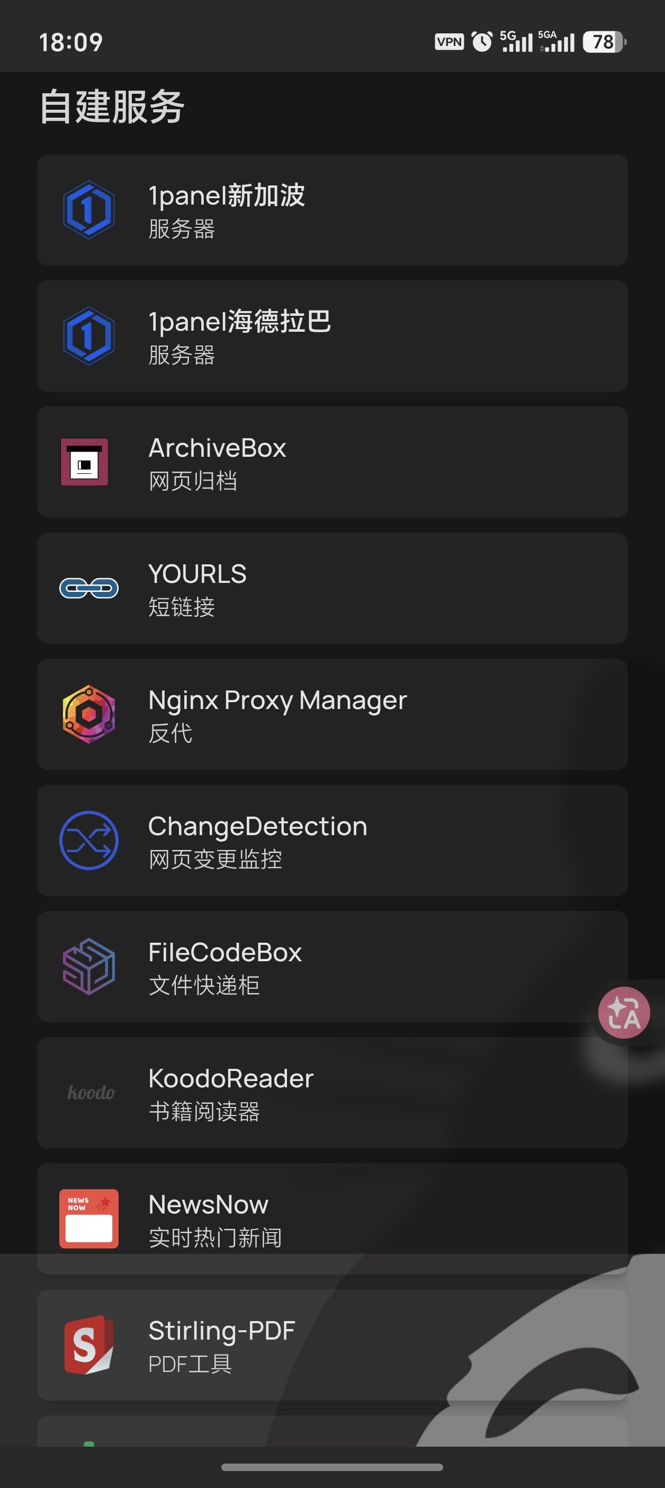Tap the 1panel新加坡 hexagon icon
The height and width of the screenshot is (1488, 665).
tap(88, 210)
